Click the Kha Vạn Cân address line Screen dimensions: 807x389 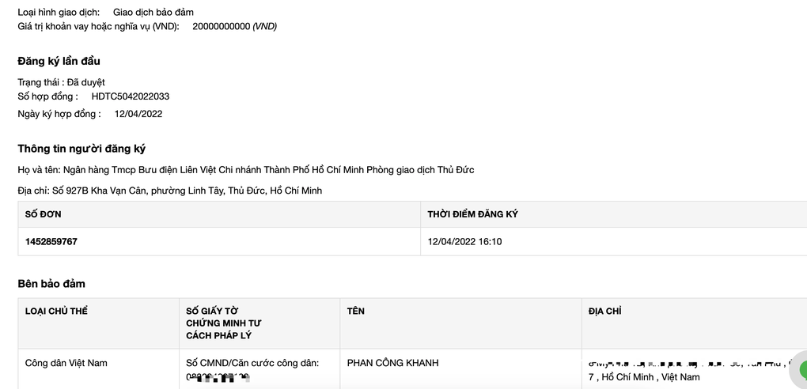click(170, 191)
